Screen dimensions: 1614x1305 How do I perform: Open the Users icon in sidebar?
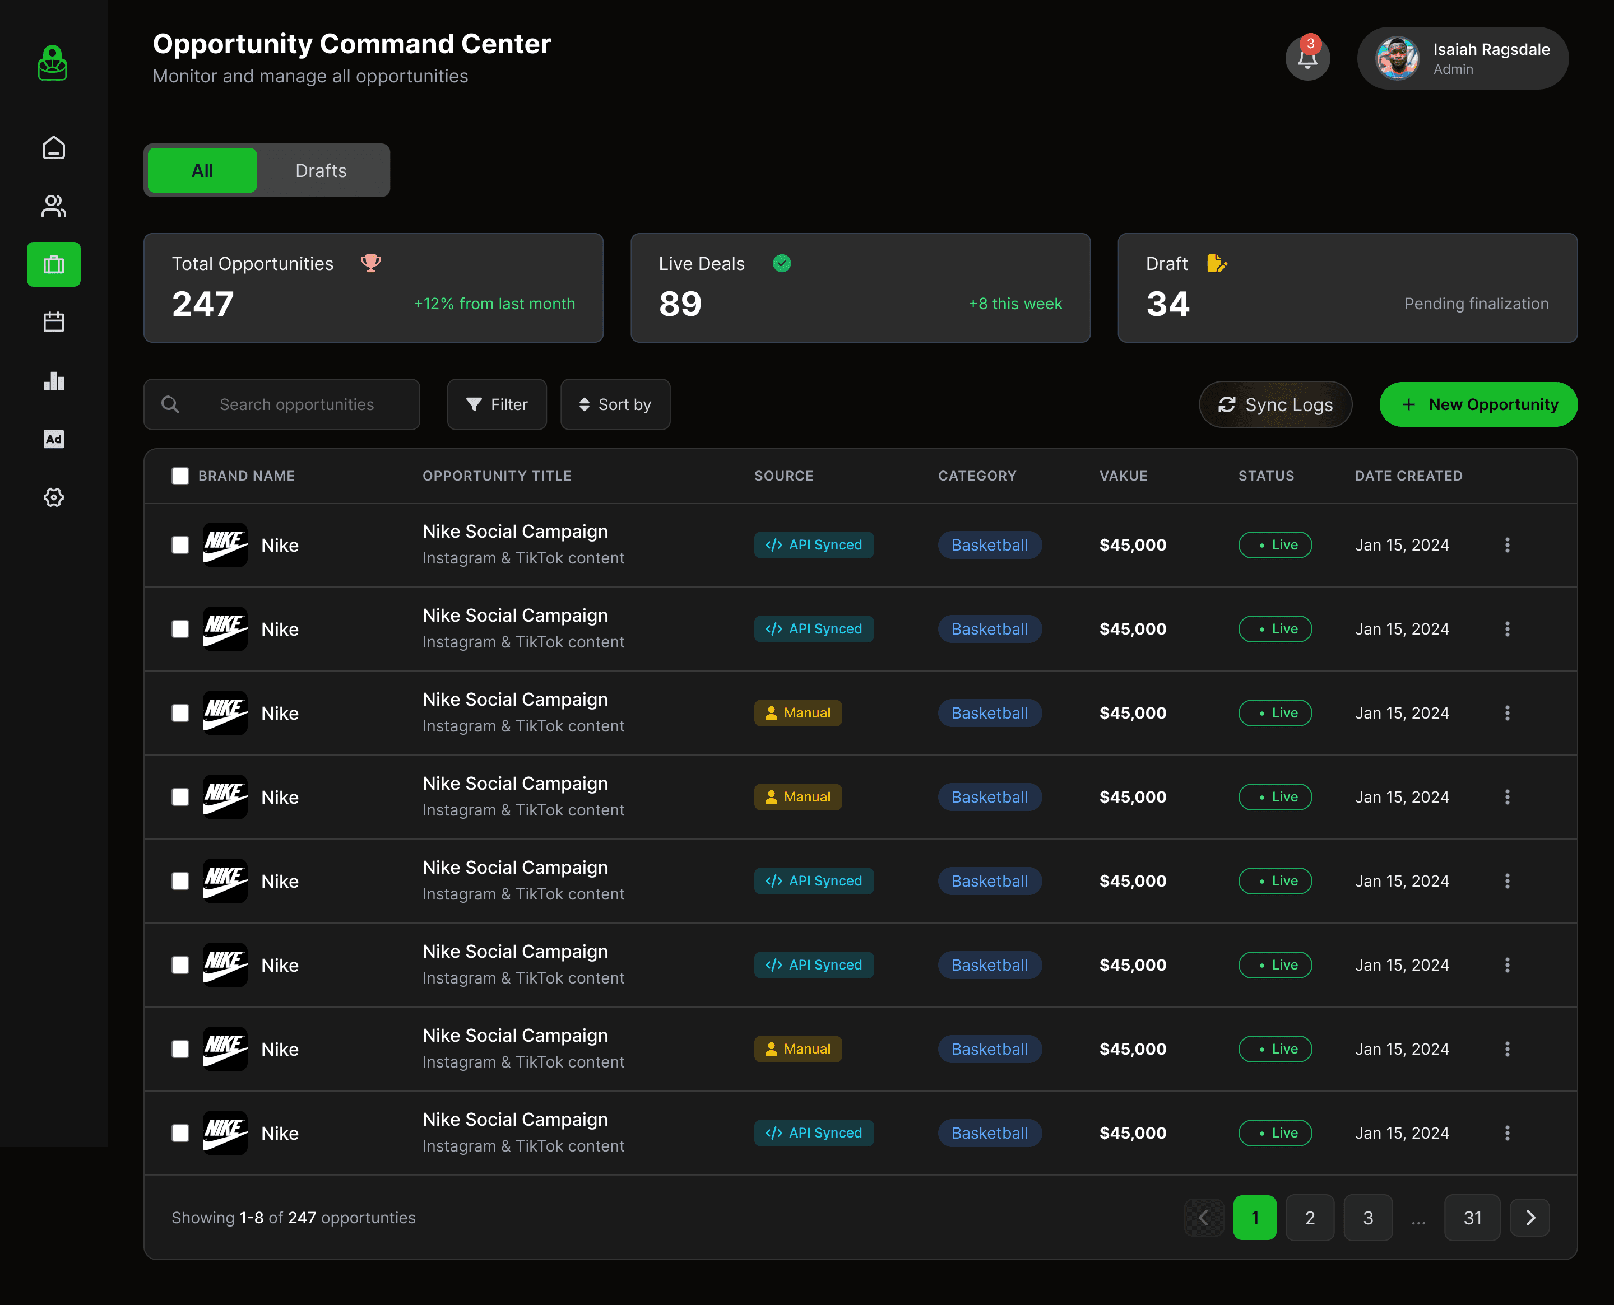tap(53, 206)
